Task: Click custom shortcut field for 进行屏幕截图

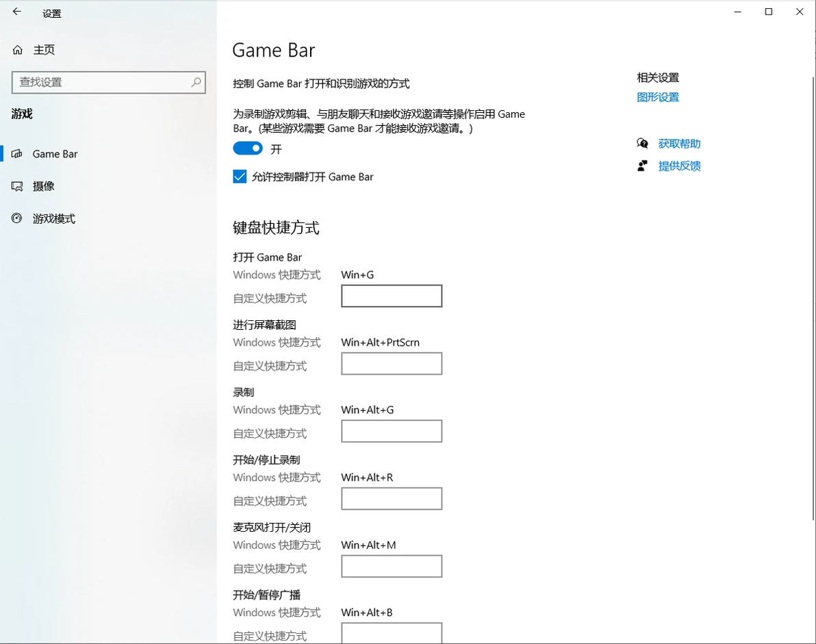Action: tap(392, 363)
